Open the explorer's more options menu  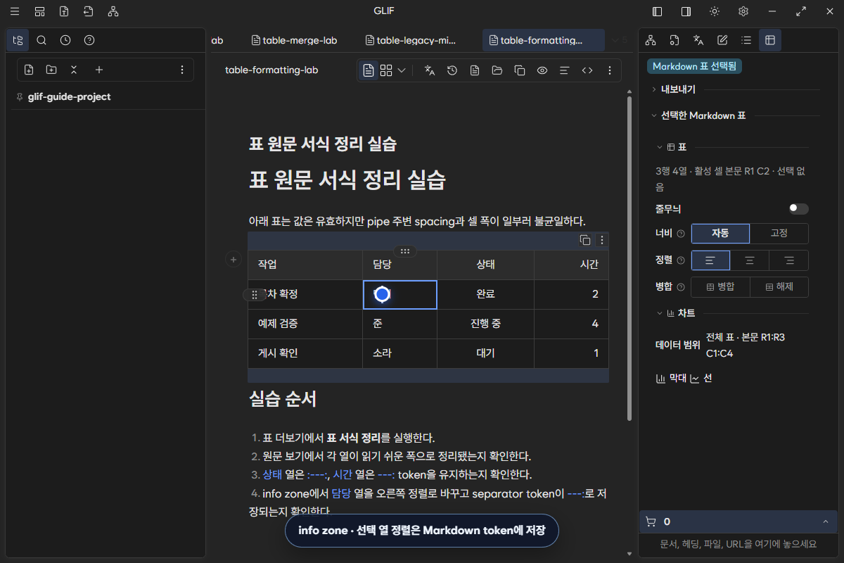pos(182,70)
